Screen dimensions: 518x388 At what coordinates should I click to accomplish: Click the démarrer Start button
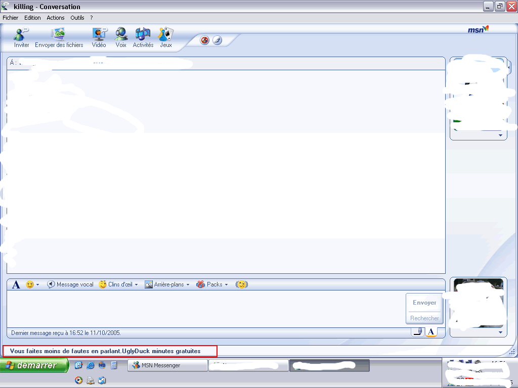point(34,365)
